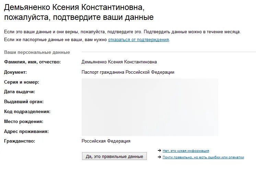Image resolution: width=256 pixels, height=171 pixels.
Task: Click the "Место рождения:" label
Action: tap(24, 122)
